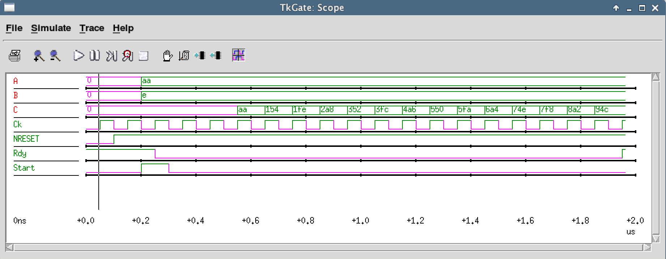Click the print trace icon
The width and height of the screenshot is (666, 259).
(14, 56)
